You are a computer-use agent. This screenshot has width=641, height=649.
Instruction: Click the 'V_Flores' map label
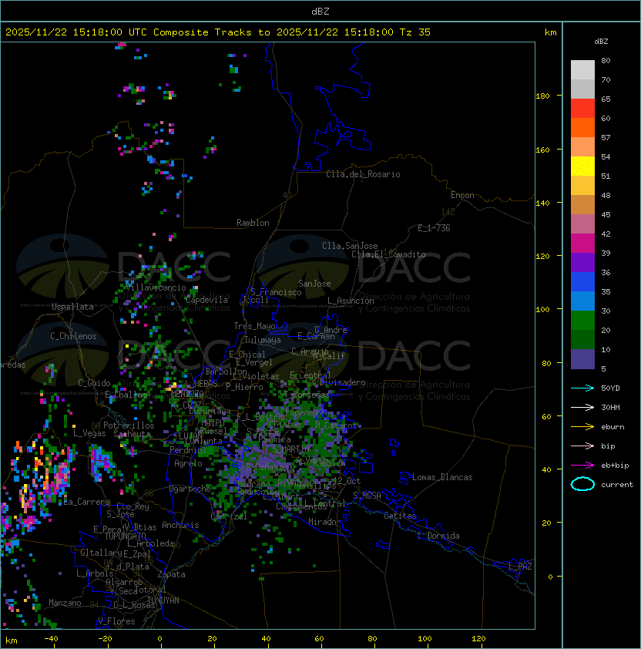(x=116, y=621)
